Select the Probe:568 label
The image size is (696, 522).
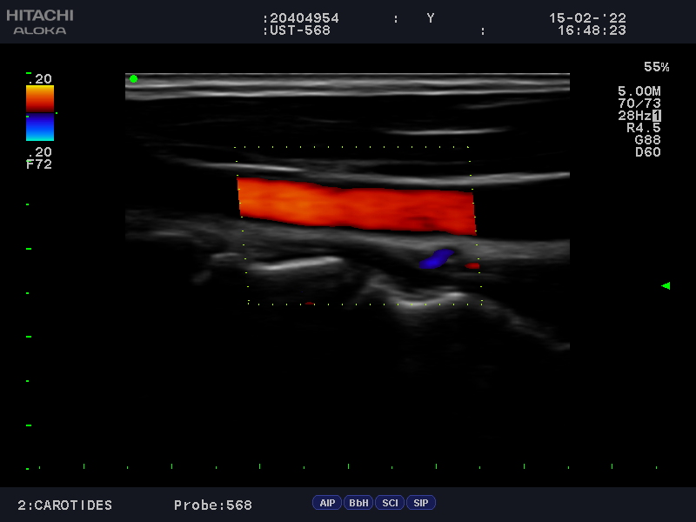click(x=212, y=505)
